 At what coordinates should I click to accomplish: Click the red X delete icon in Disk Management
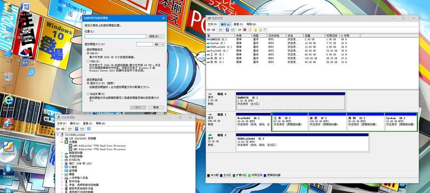click(x=245, y=29)
